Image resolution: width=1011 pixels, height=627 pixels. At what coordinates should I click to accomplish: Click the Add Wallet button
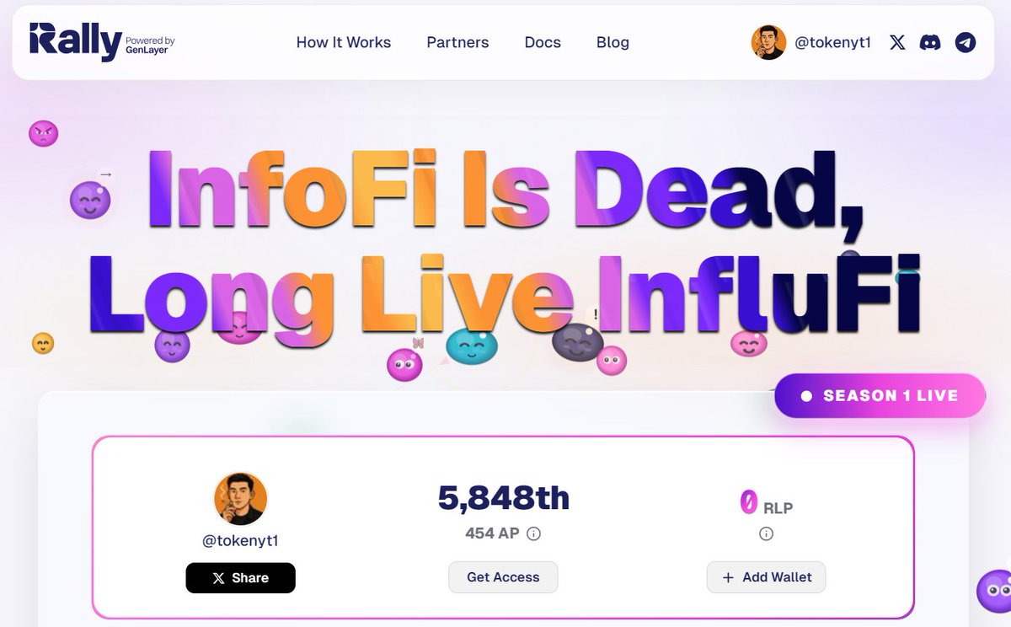click(x=766, y=577)
